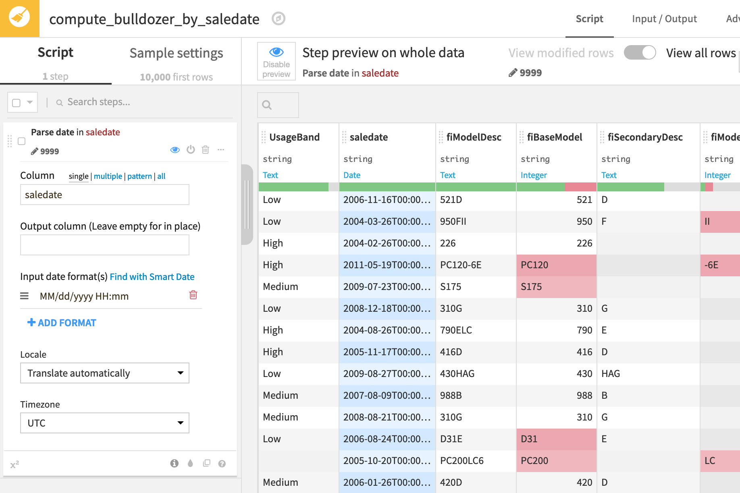
Task: Open Find with Smart Date
Action: pos(152,277)
